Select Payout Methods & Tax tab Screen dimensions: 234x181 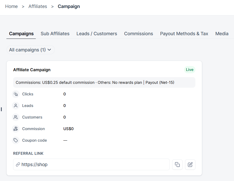click(x=184, y=34)
